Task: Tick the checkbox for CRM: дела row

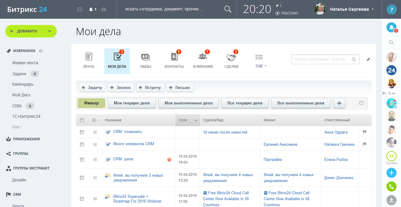Action: (x=82, y=160)
